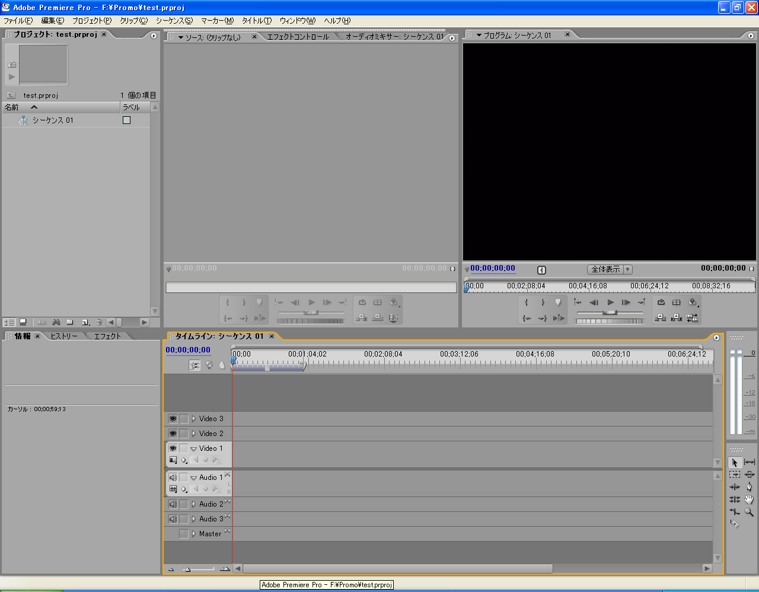Open the マーカー menu
759x592 pixels.
(x=217, y=20)
